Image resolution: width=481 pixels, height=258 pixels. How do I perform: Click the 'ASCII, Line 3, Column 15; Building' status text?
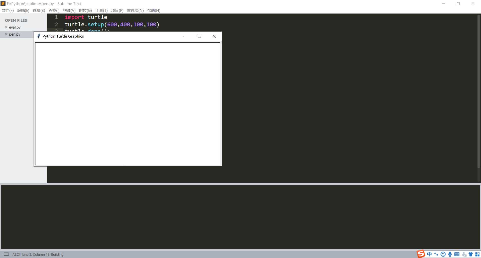[x=38, y=254]
